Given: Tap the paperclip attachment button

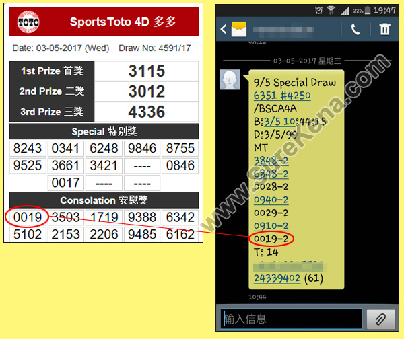Looking at the screenshot, I should coord(380,319).
